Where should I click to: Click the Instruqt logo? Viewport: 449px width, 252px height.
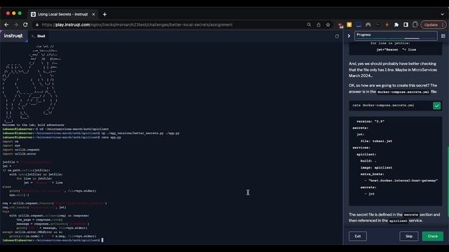click(x=13, y=36)
